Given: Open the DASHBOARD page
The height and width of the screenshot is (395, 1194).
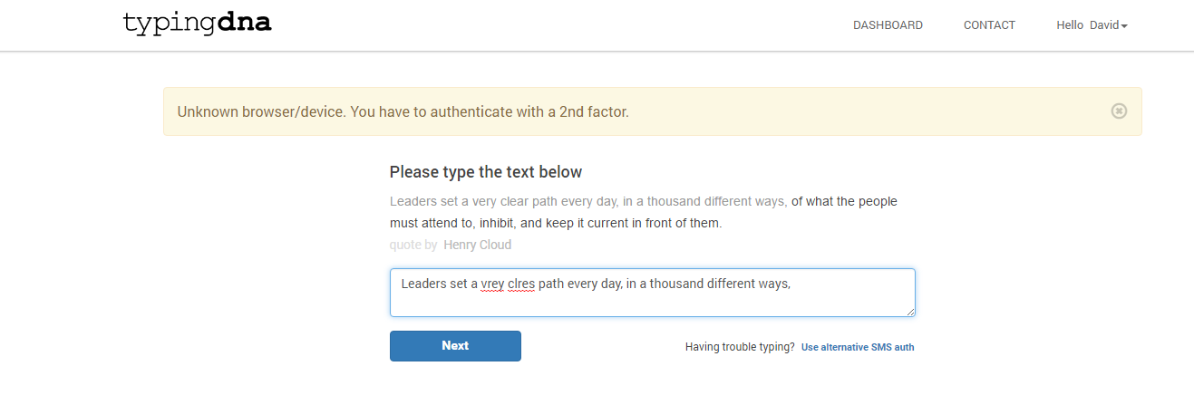Looking at the screenshot, I should [x=888, y=25].
